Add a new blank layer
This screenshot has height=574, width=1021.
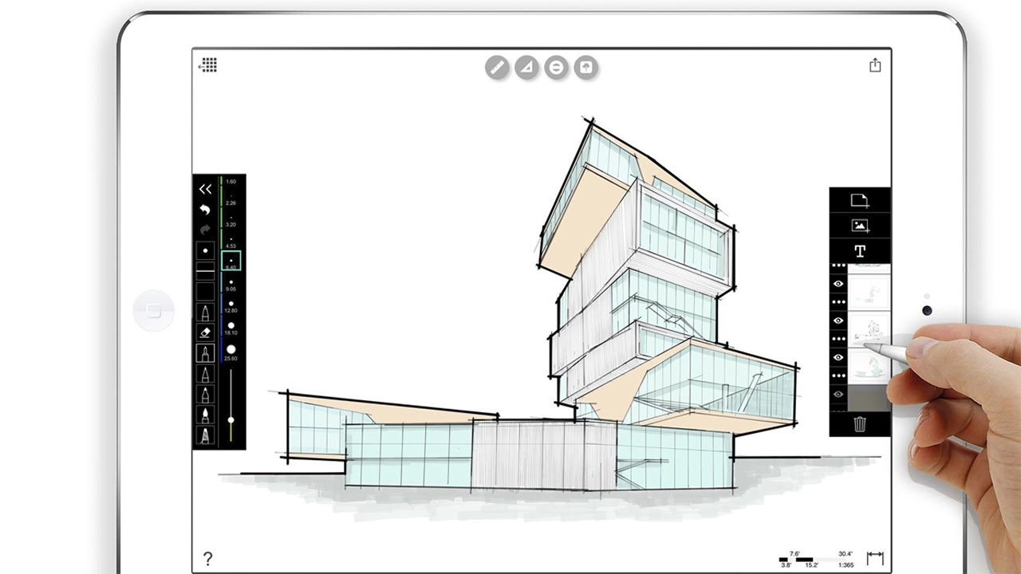860,201
